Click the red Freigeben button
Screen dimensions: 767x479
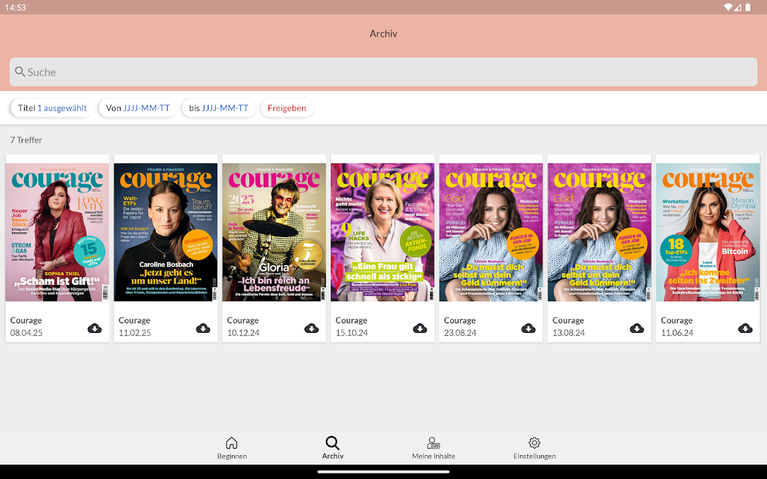(x=286, y=108)
